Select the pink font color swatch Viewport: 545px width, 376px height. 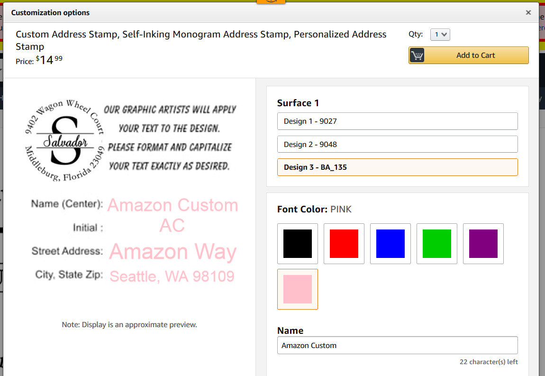[298, 289]
